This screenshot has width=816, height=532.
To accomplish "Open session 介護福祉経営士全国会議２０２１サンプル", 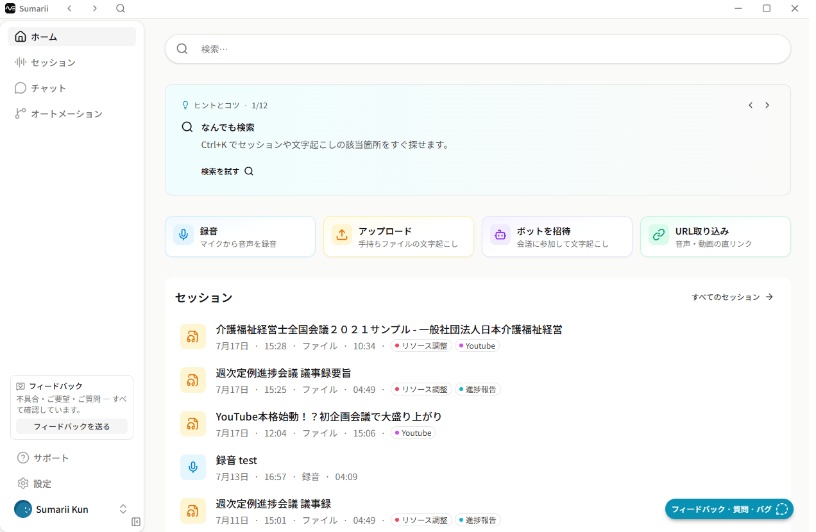I will 478,337.
